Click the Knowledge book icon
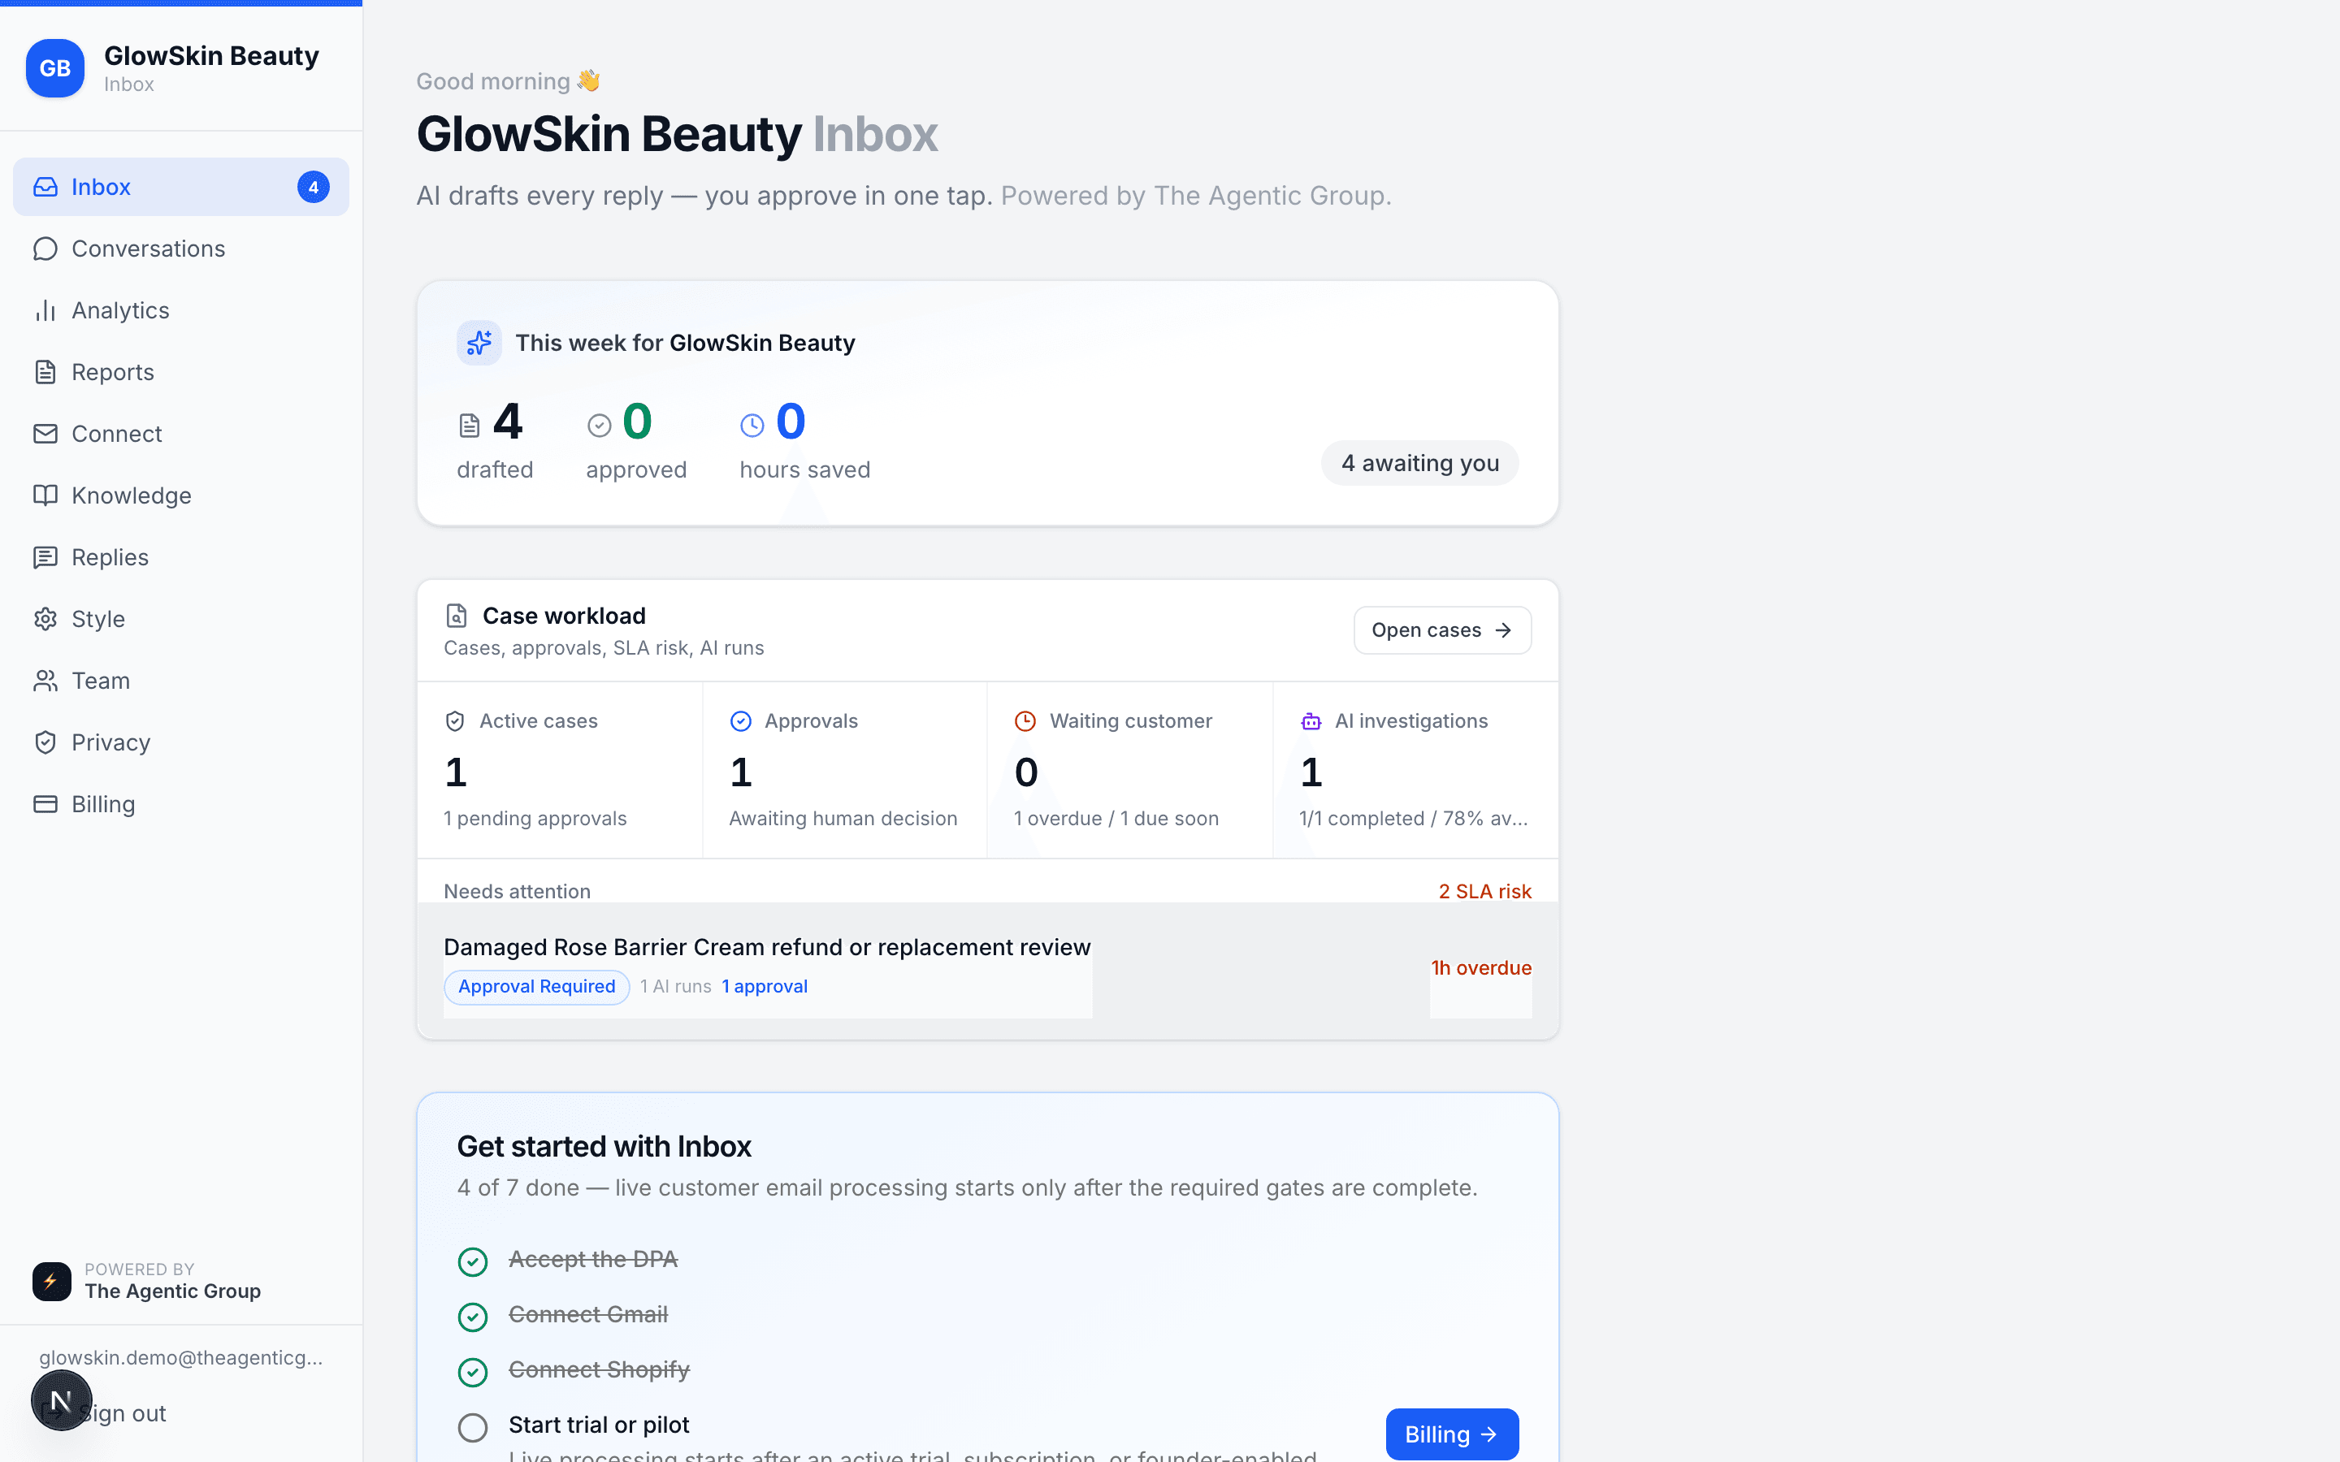Image resolution: width=2340 pixels, height=1462 pixels. (45, 495)
